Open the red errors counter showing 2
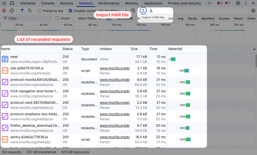 pyautogui.click(x=220, y=3)
